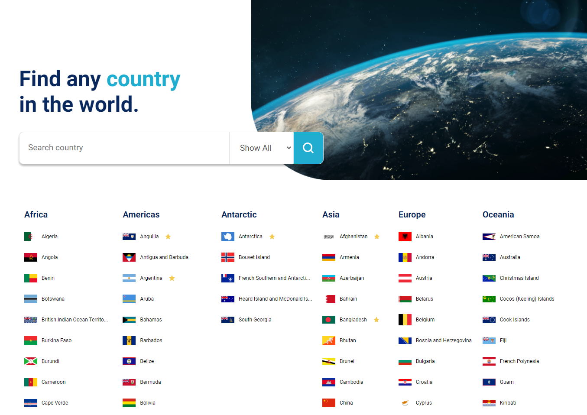Viewport: 587px width, 415px height.
Task: Click the Barbados flag icon
Action: [x=129, y=340]
